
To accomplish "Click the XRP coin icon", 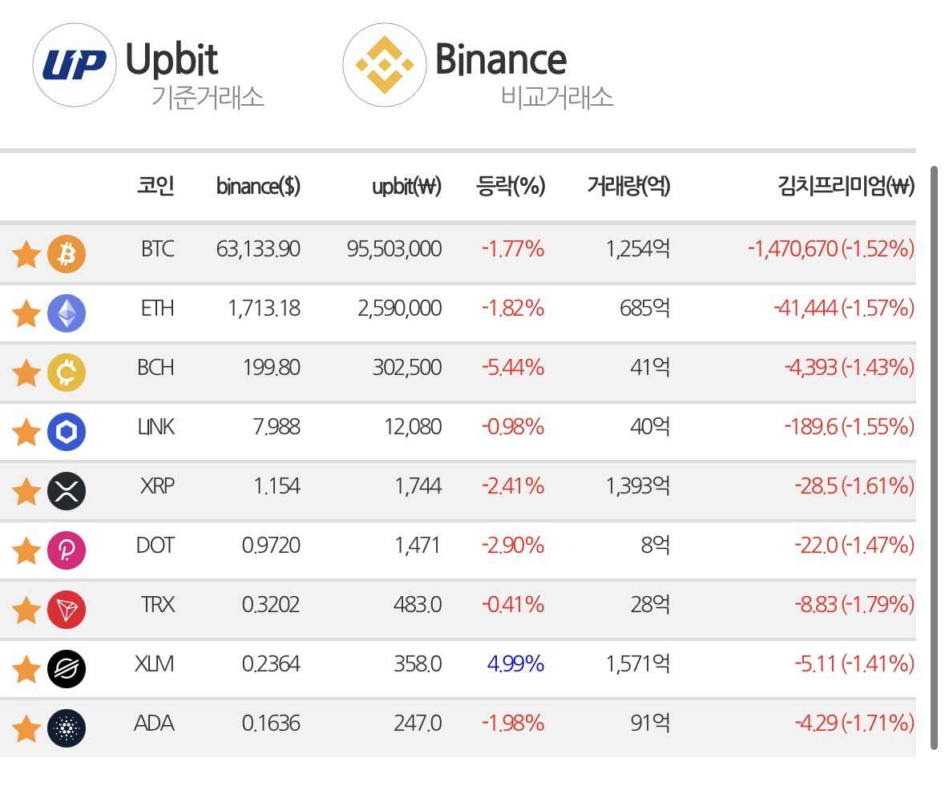I will [67, 491].
